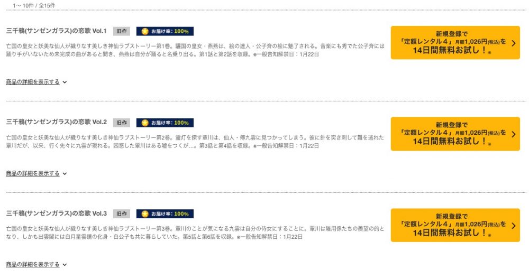Image resolution: width=529 pixels, height=279 pixels.
Task: Click the 旧作 tag next to Vol.3
Action: click(x=122, y=213)
